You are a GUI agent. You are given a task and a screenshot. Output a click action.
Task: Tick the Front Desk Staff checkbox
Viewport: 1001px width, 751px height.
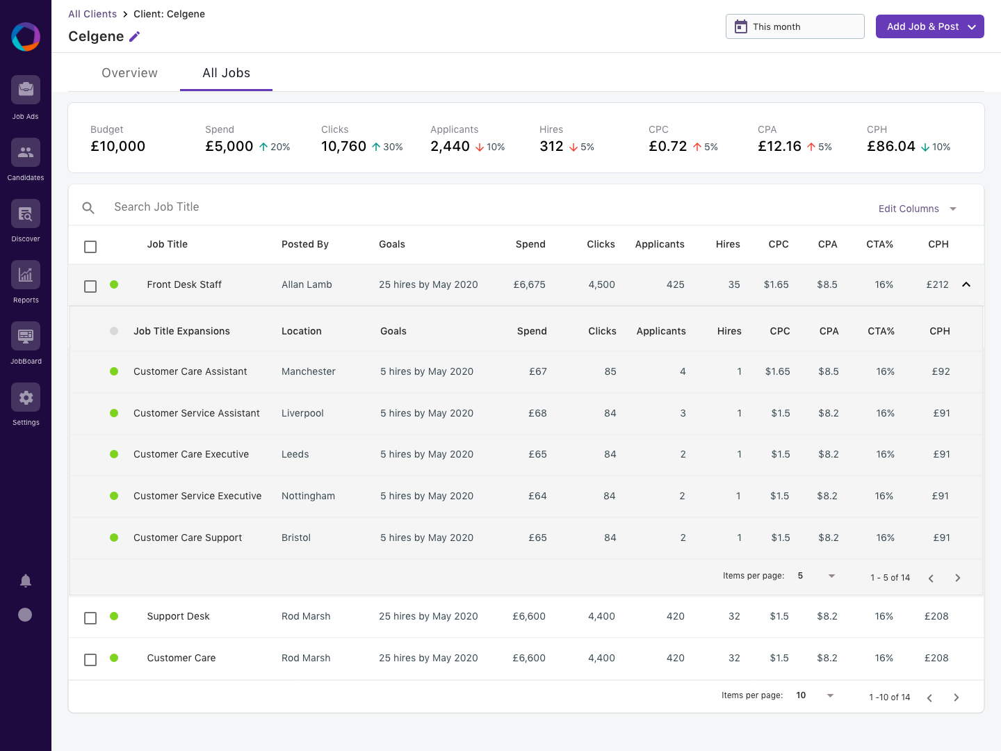[x=90, y=286]
